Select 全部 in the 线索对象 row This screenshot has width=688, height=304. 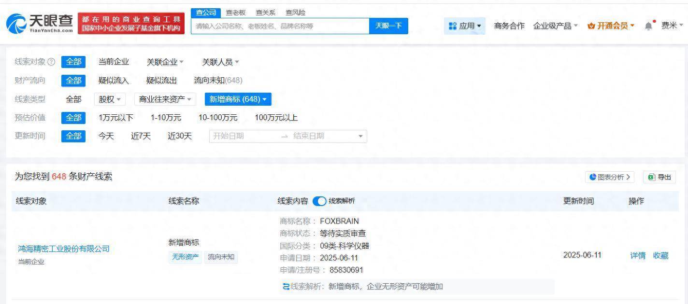click(x=73, y=62)
